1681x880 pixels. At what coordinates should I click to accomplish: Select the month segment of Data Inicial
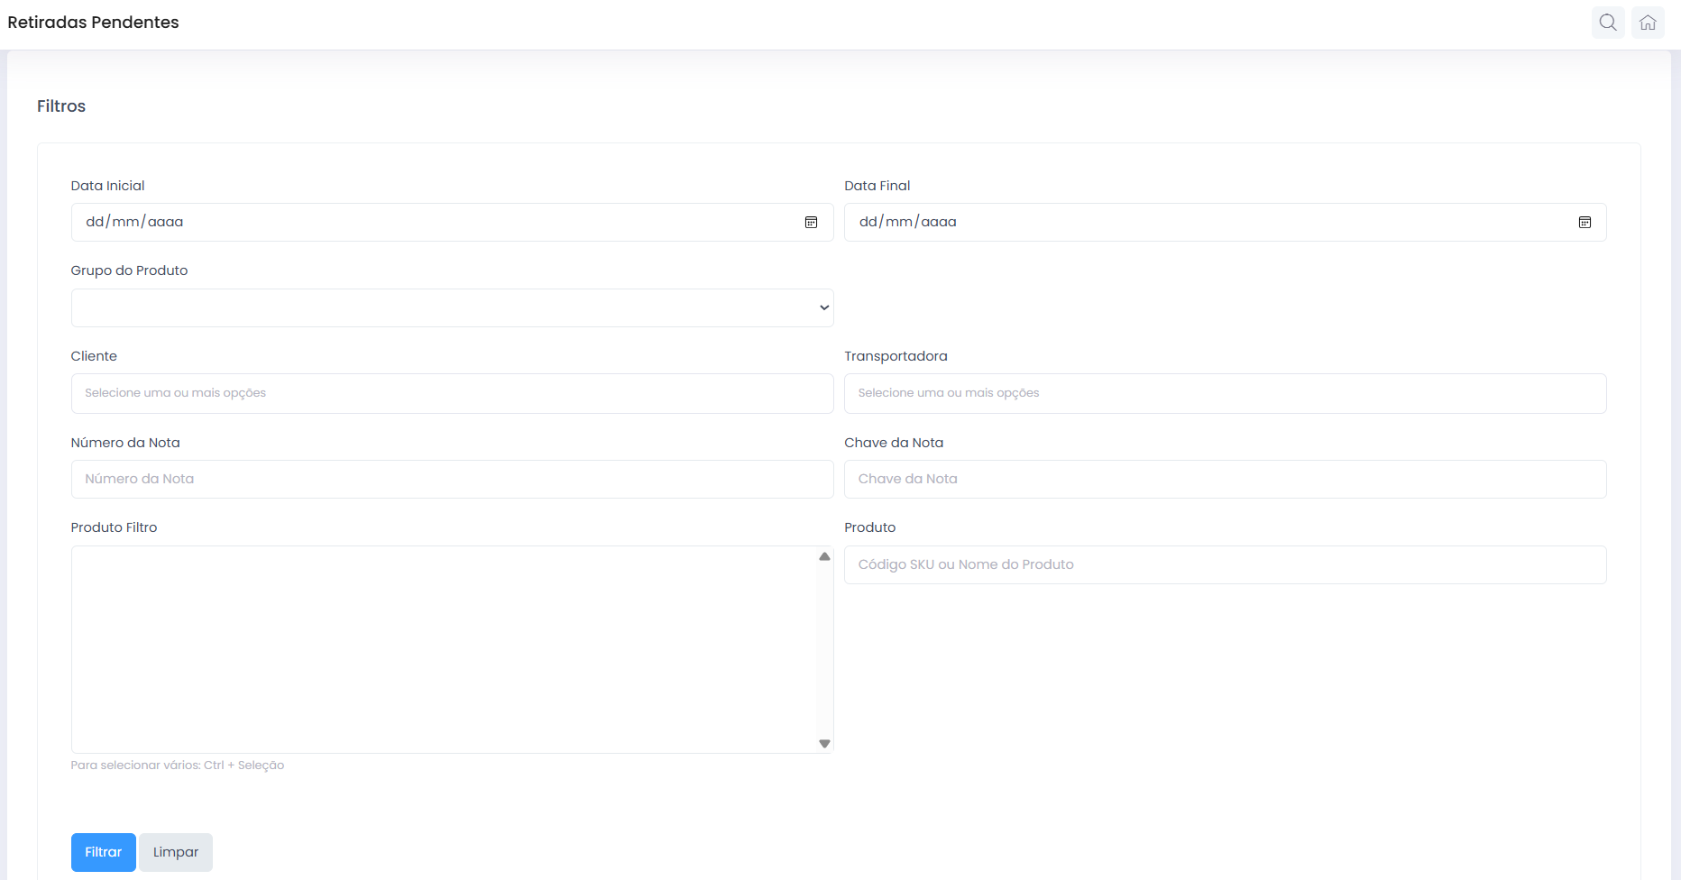coord(125,222)
